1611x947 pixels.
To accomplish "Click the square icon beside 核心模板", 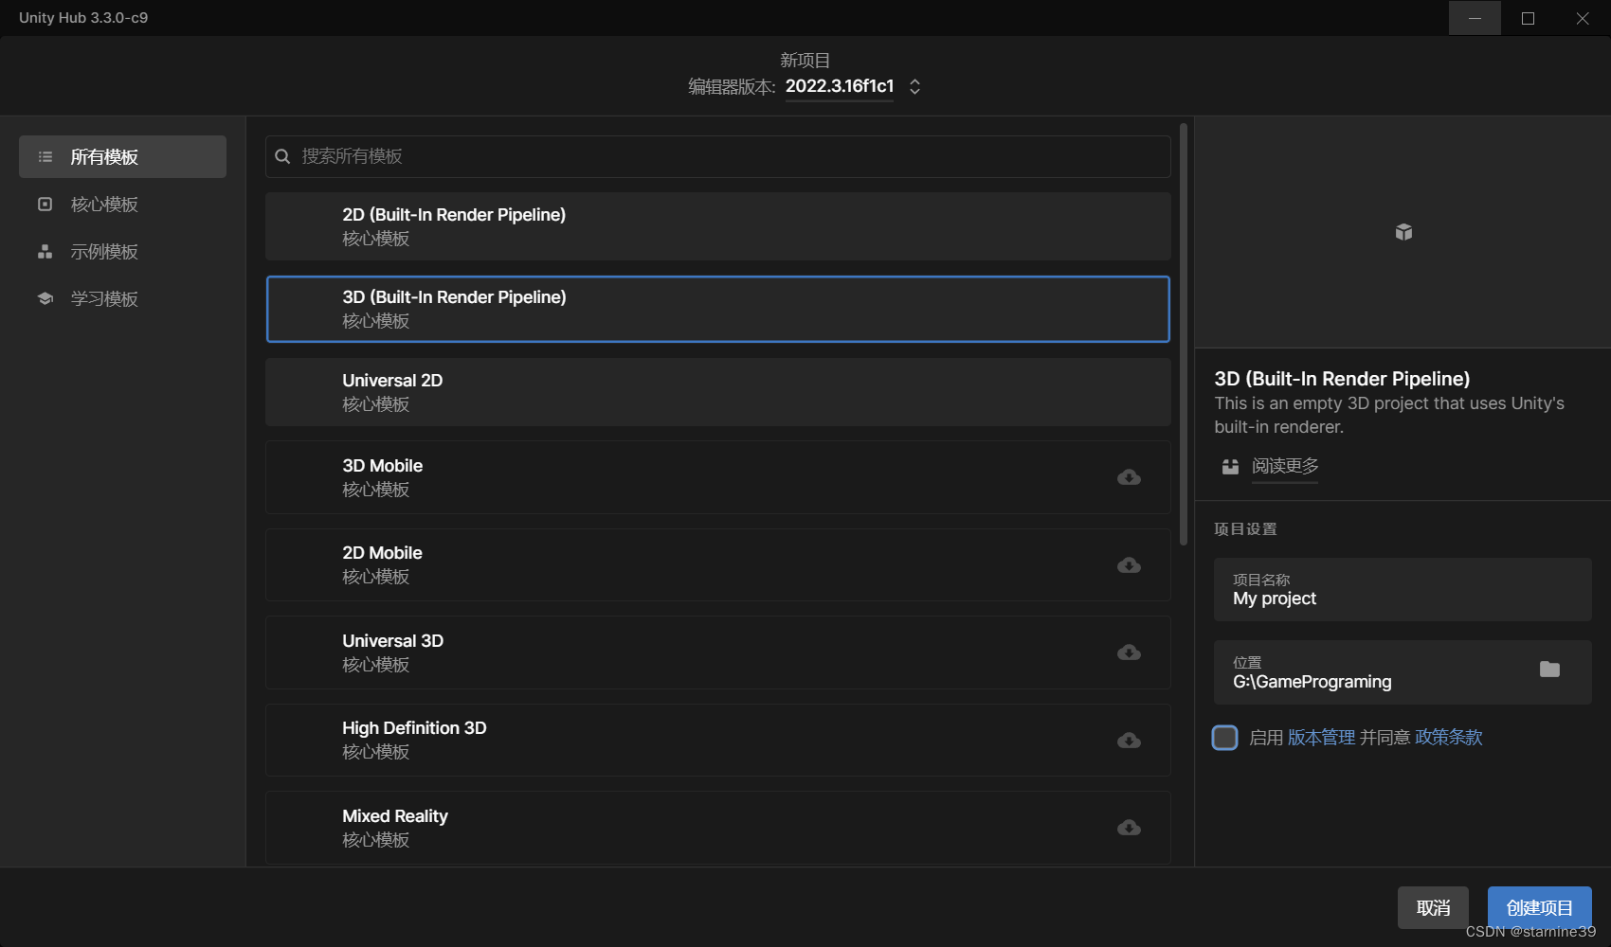I will pyautogui.click(x=45, y=204).
